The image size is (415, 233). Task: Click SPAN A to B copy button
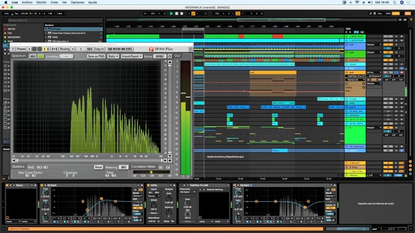(54, 49)
